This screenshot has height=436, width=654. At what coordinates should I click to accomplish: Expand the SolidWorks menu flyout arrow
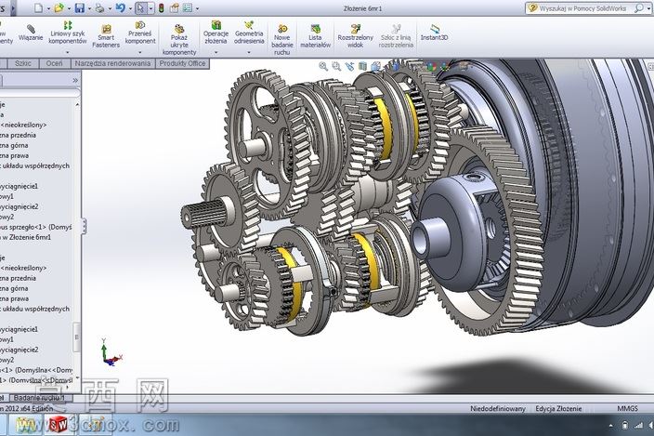coord(13,8)
